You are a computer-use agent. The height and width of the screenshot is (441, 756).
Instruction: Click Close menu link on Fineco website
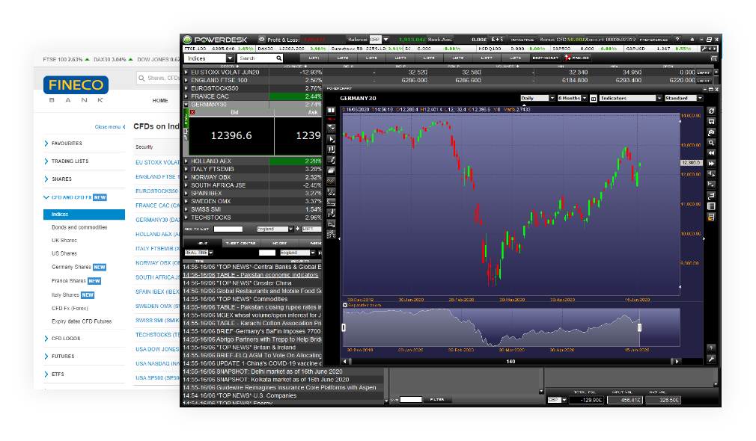pos(110,126)
